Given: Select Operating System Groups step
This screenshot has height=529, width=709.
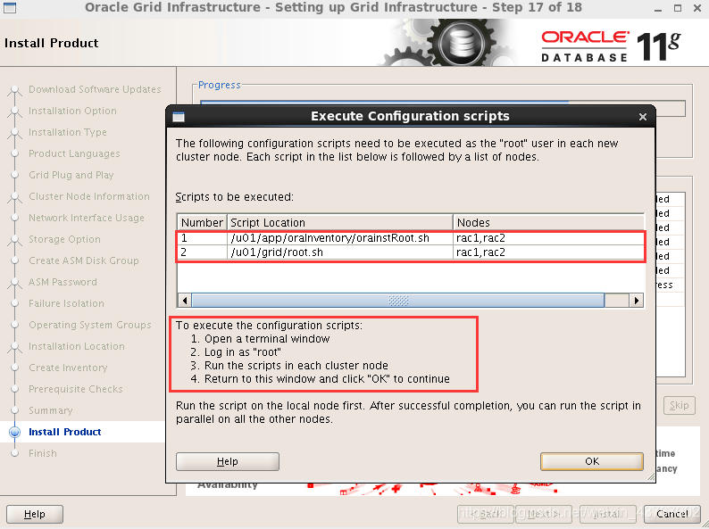Looking at the screenshot, I should click(90, 325).
